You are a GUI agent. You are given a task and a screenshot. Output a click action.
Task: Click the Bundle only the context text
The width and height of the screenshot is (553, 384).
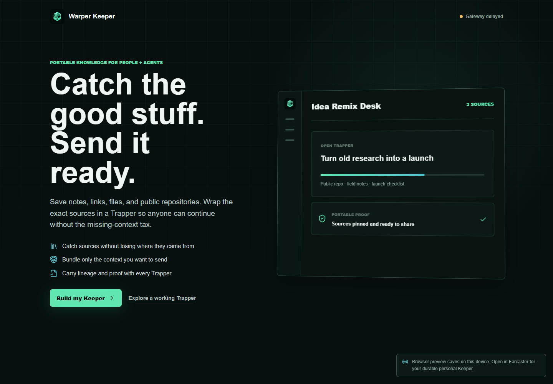coord(115,260)
